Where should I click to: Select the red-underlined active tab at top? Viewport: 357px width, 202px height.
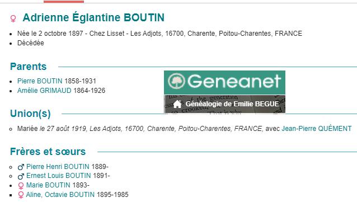click(x=64, y=2)
